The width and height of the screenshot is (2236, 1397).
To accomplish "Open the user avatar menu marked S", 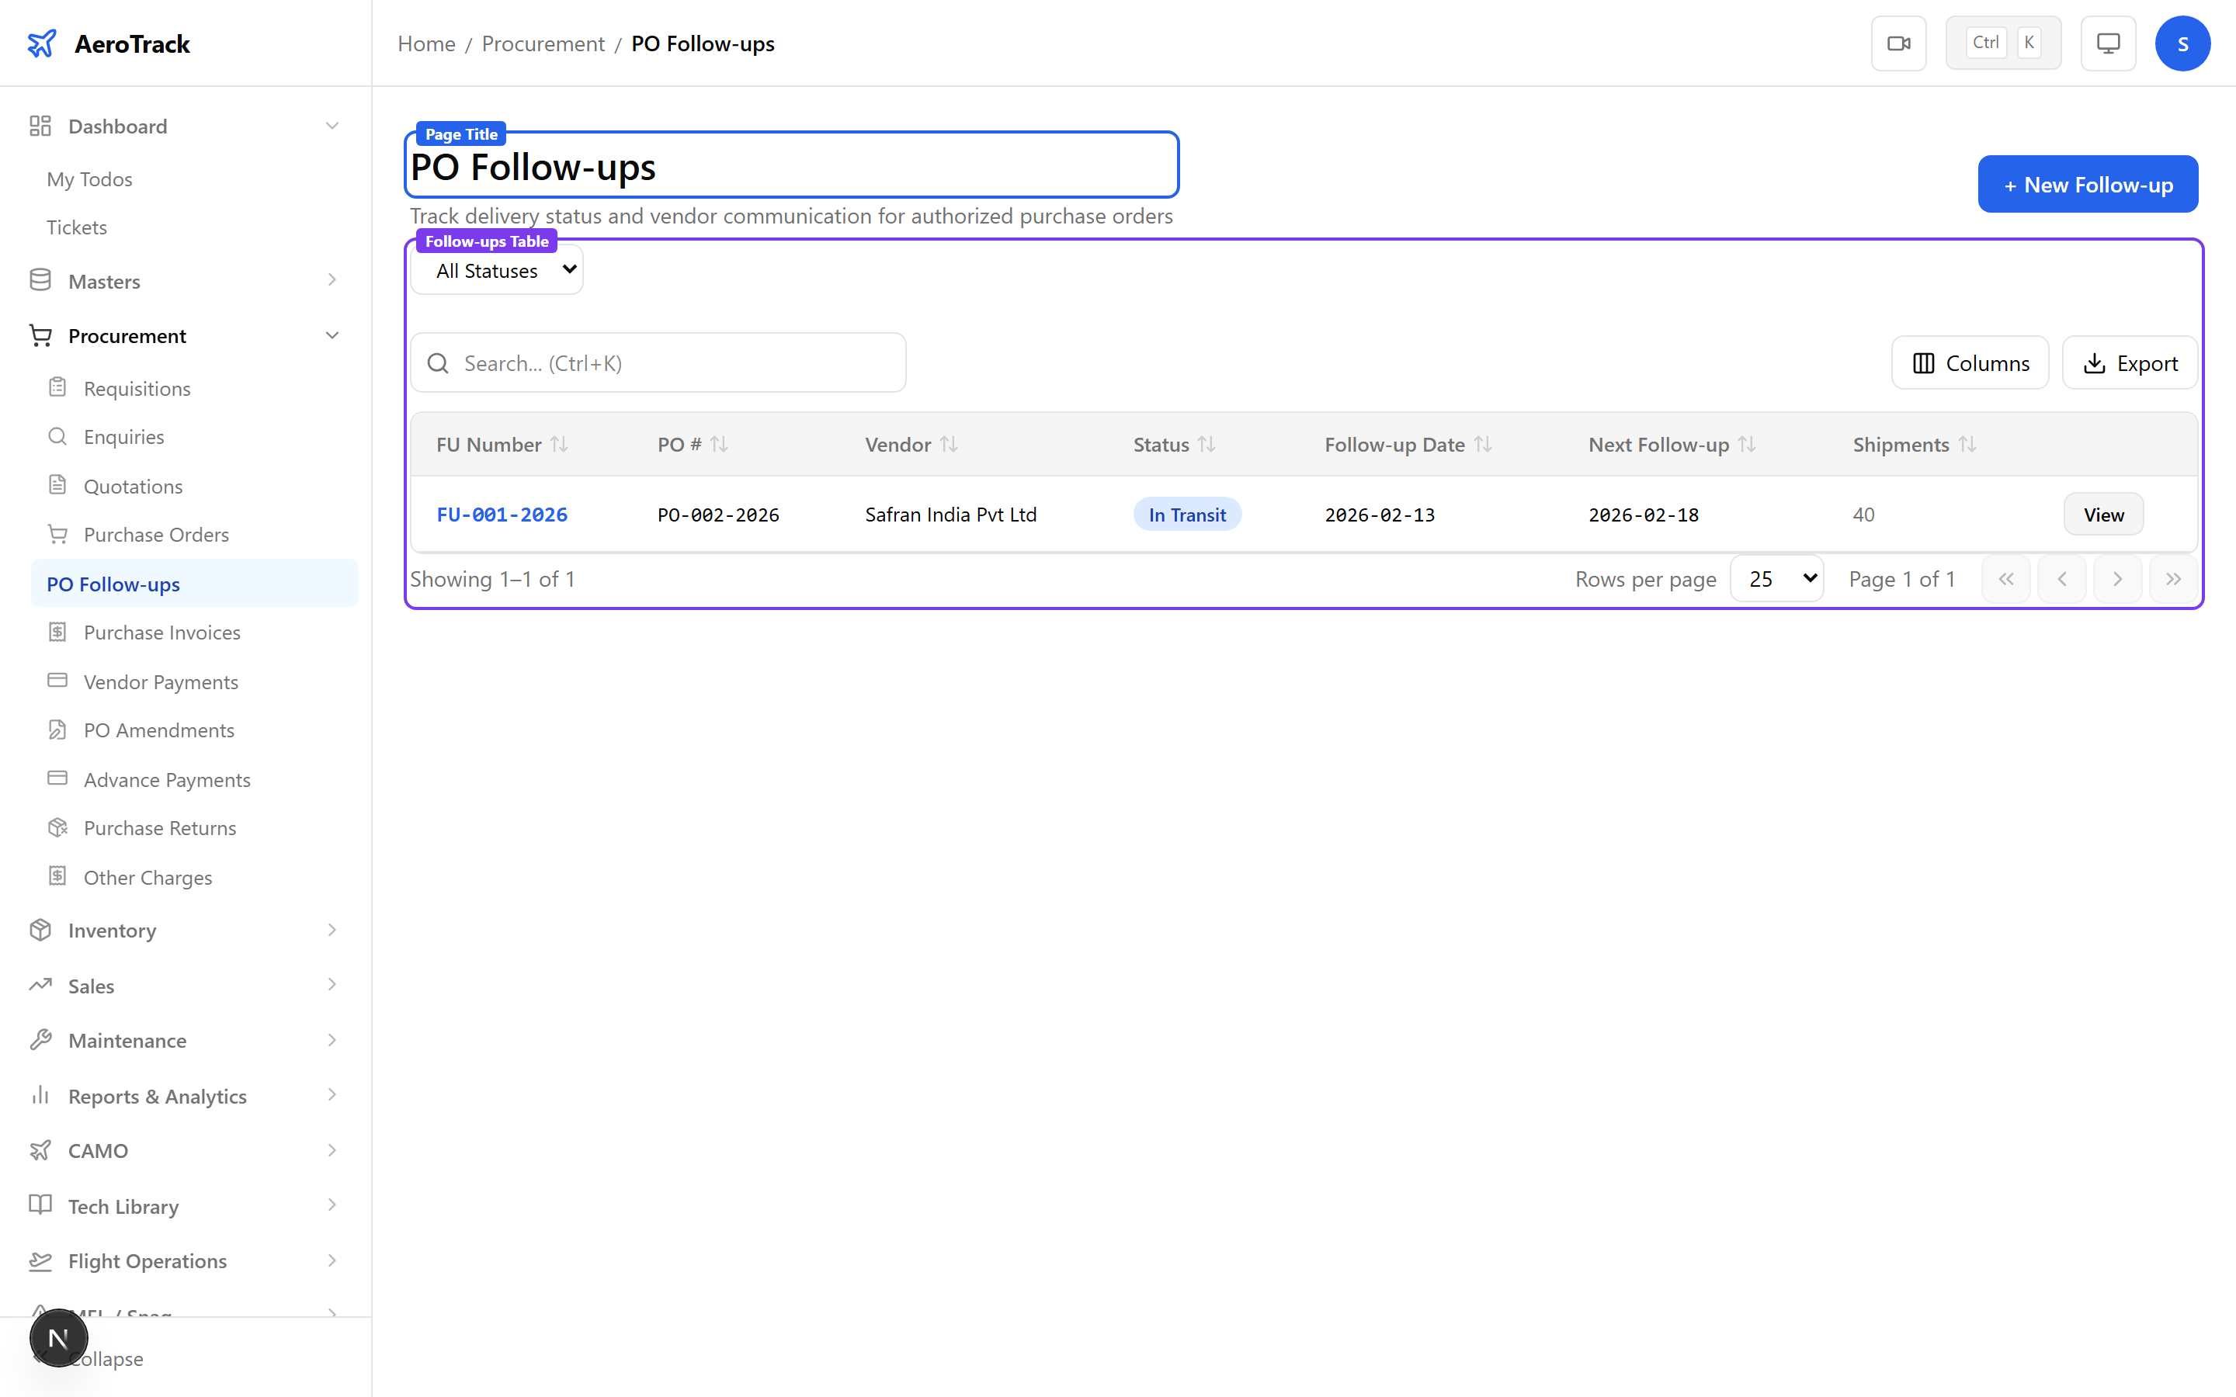I will point(2183,43).
